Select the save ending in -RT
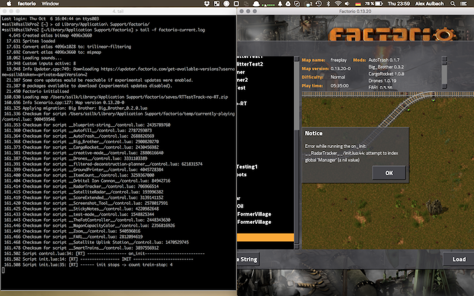This screenshot has width=474, height=296. (x=242, y=103)
